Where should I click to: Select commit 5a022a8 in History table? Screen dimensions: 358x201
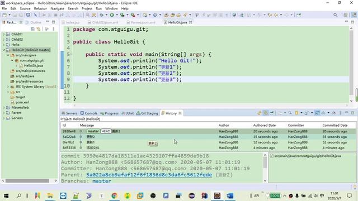[x=208, y=137]
